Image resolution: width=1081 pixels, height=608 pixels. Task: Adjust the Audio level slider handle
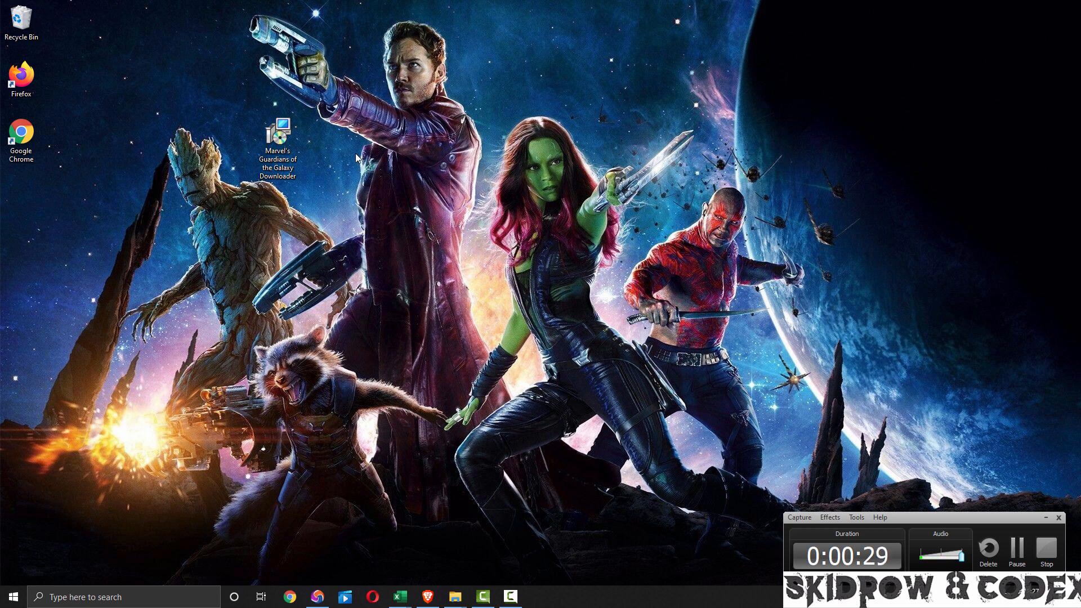tap(961, 556)
